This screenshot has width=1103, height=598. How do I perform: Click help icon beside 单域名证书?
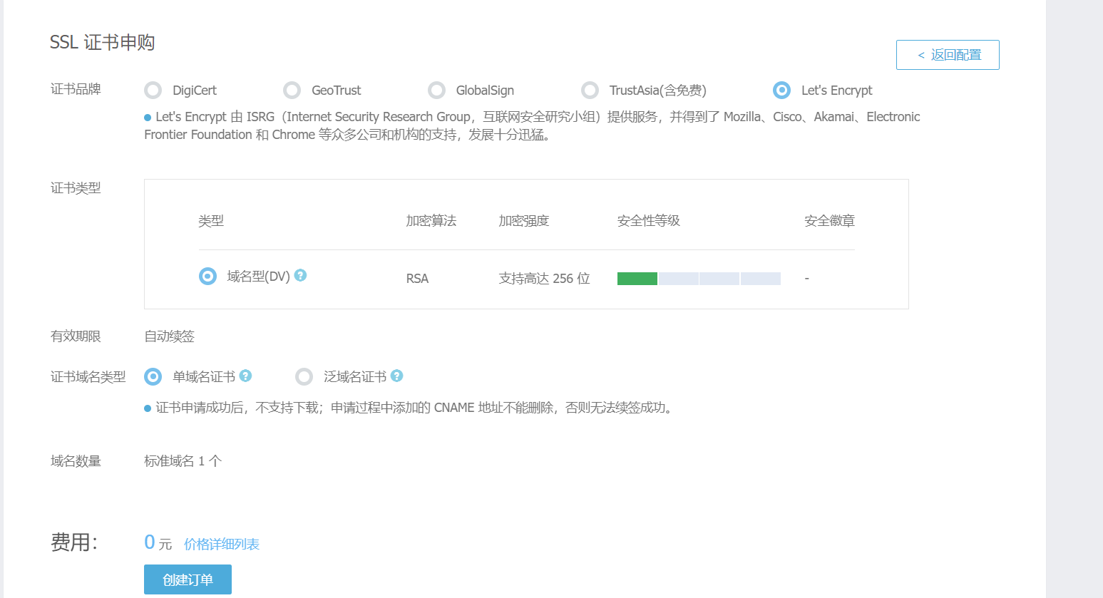tap(245, 376)
